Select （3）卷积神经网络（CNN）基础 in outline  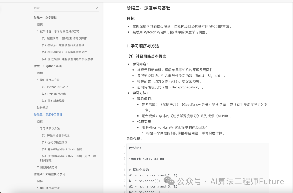(61, 149)
